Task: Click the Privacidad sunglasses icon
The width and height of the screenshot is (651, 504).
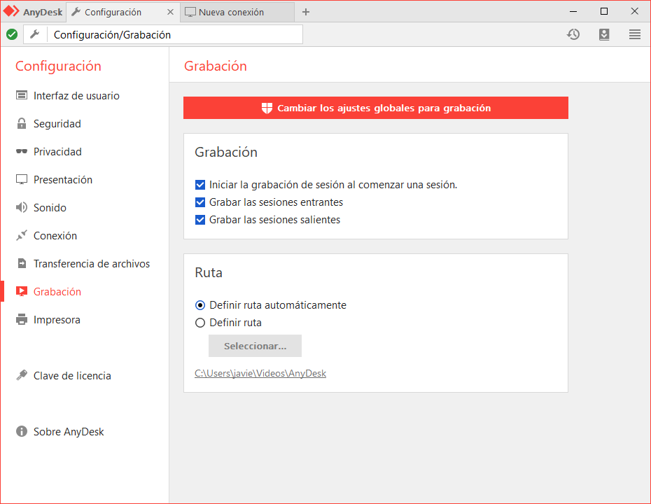Action: pos(22,151)
